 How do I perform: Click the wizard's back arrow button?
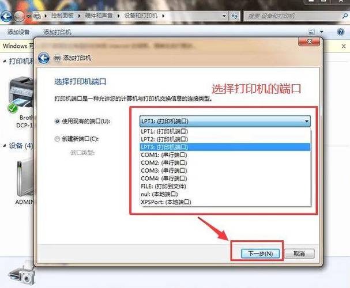43,58
